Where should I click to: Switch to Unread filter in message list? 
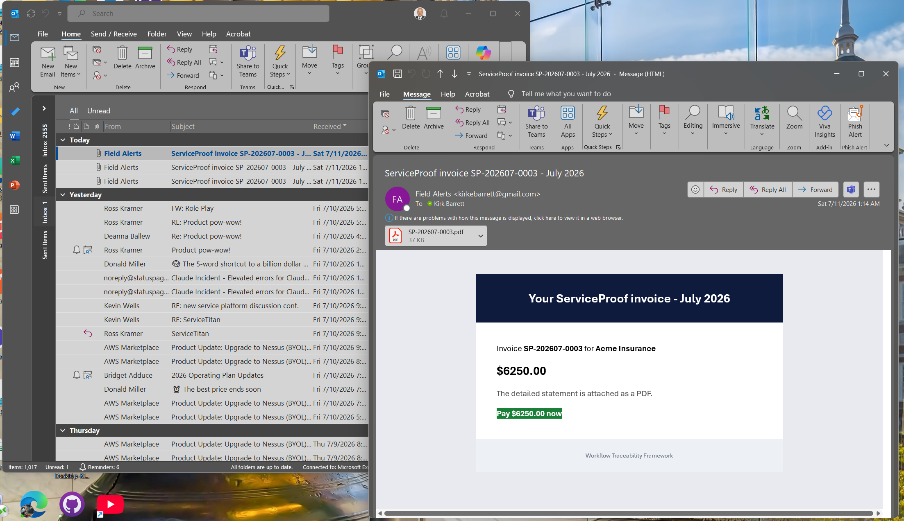99,111
